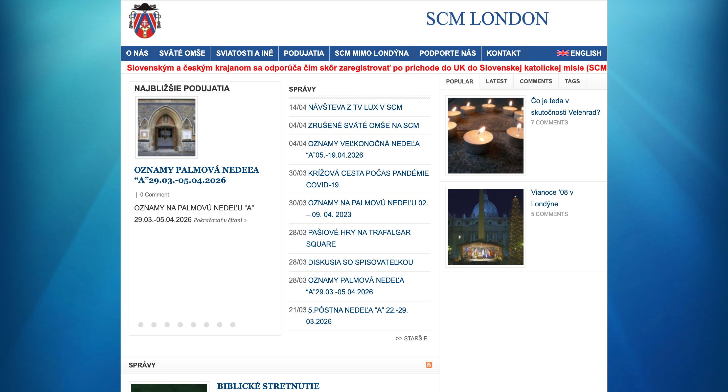Open Čo je teda v skutočnosti Velehrad?
The height and width of the screenshot is (392, 728).
click(x=565, y=106)
